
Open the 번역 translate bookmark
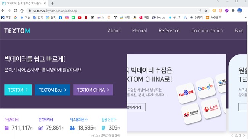tap(38, 17)
